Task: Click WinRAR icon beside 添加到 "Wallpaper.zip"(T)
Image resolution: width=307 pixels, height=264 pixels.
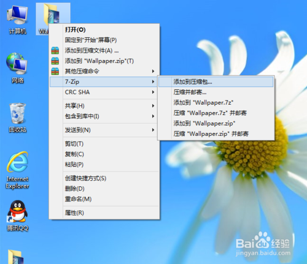Action: pos(55,61)
